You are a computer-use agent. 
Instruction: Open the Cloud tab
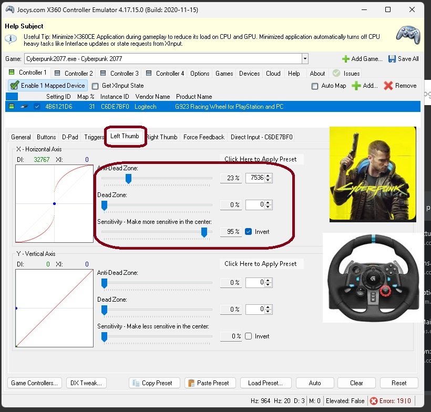click(273, 74)
